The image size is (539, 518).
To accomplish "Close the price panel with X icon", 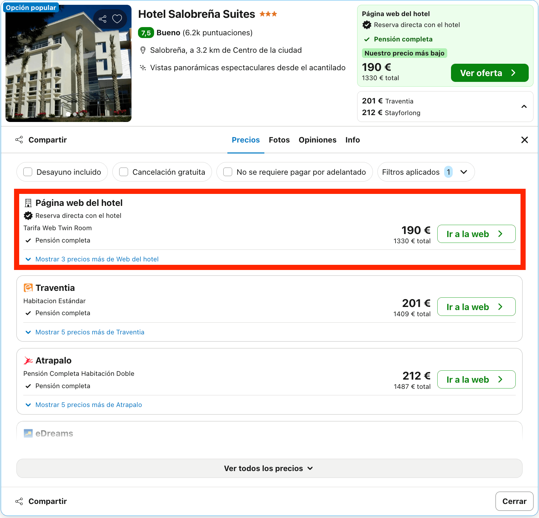I will tap(525, 140).
